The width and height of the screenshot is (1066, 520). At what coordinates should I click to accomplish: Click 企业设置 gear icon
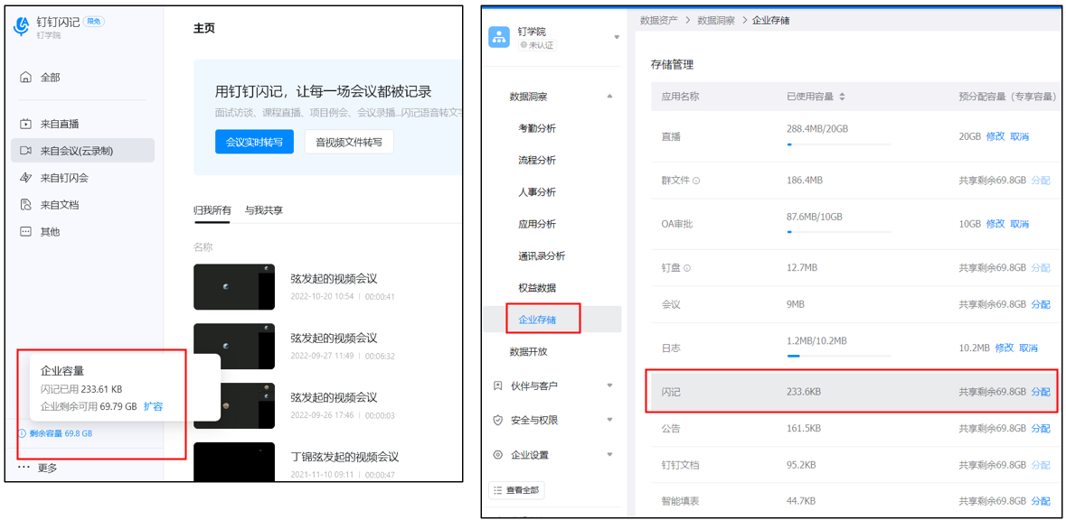[497, 455]
